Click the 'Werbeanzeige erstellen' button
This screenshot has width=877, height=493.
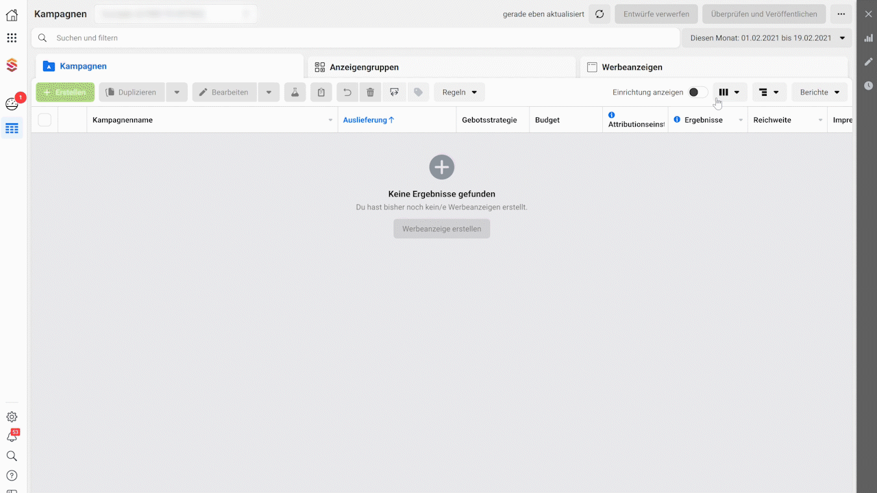[441, 229]
